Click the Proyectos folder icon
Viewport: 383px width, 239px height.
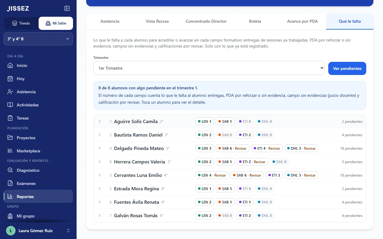click(10, 138)
